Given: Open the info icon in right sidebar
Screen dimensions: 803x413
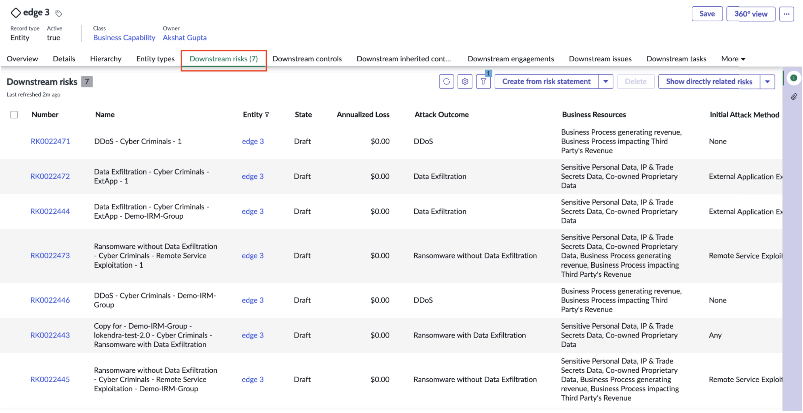Looking at the screenshot, I should 794,78.
